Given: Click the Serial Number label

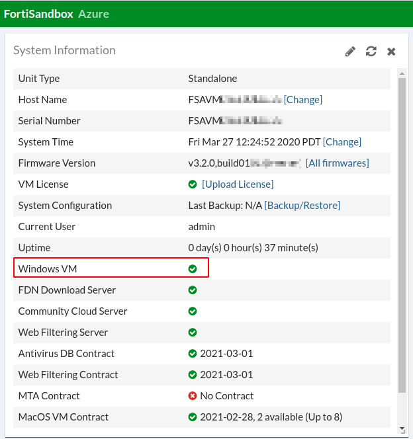Looking at the screenshot, I should click(x=50, y=121).
